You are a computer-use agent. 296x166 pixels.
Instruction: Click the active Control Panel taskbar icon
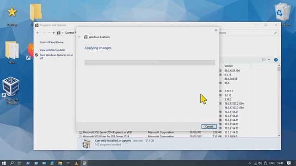(84, 163)
